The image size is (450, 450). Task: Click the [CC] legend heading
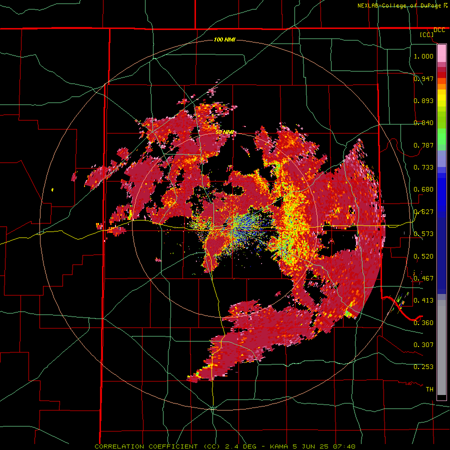point(427,34)
